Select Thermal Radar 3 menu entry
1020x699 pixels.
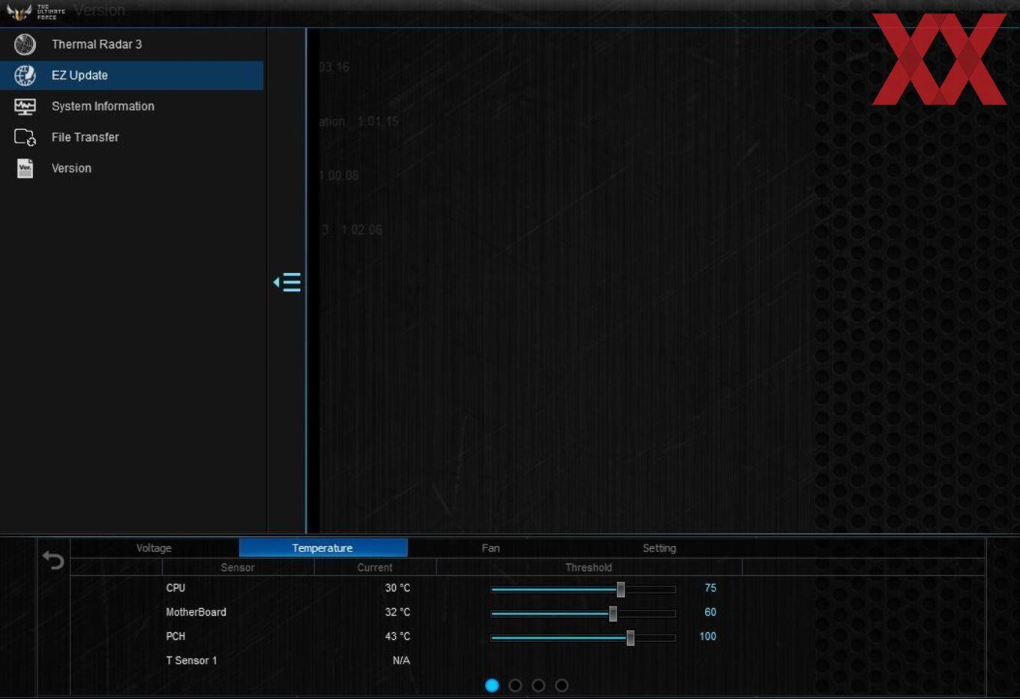132,44
